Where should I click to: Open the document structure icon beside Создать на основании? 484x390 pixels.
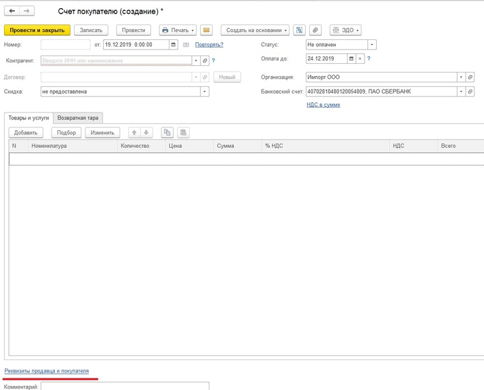[x=299, y=30]
